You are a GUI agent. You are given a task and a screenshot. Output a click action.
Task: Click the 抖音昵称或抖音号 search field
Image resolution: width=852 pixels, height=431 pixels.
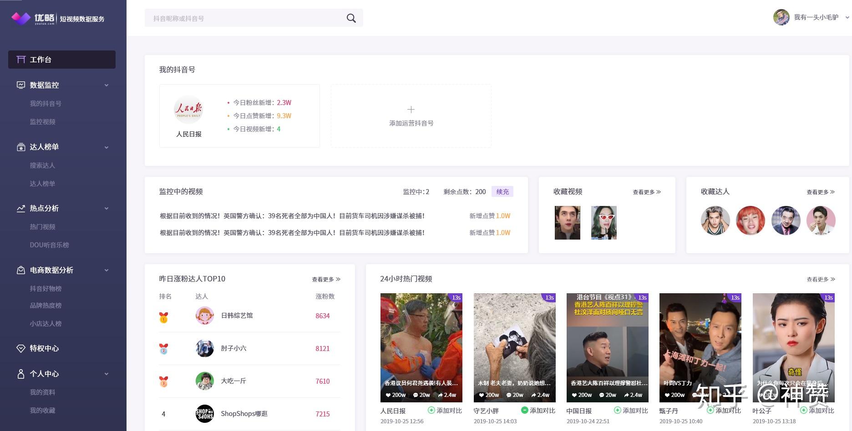228,18
